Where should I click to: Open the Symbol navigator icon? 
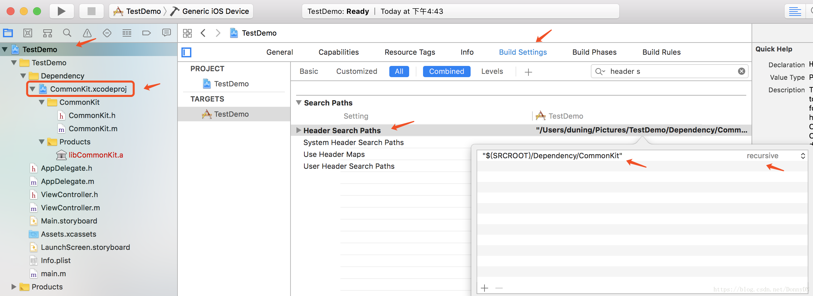tap(48, 33)
